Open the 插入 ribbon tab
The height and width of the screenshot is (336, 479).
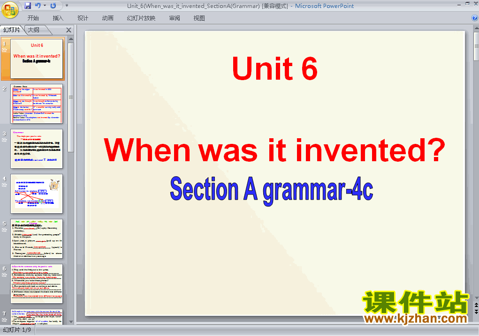pyautogui.click(x=58, y=18)
